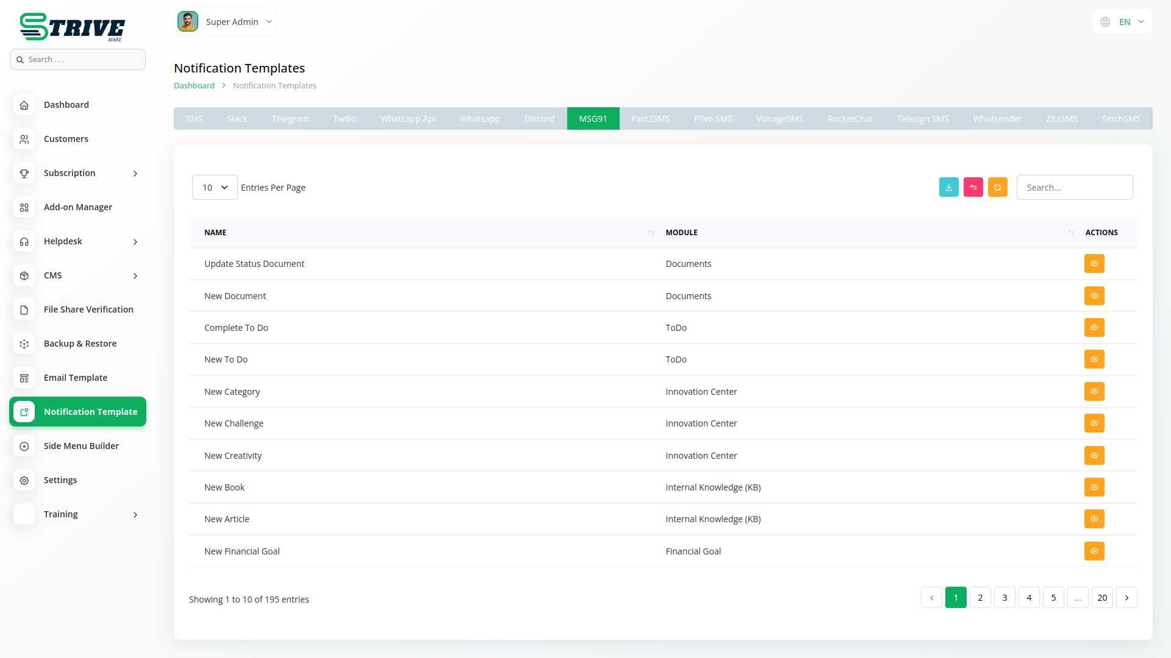Click the Add-on Manager grid icon
This screenshot has width=1171, height=658.
[24, 207]
